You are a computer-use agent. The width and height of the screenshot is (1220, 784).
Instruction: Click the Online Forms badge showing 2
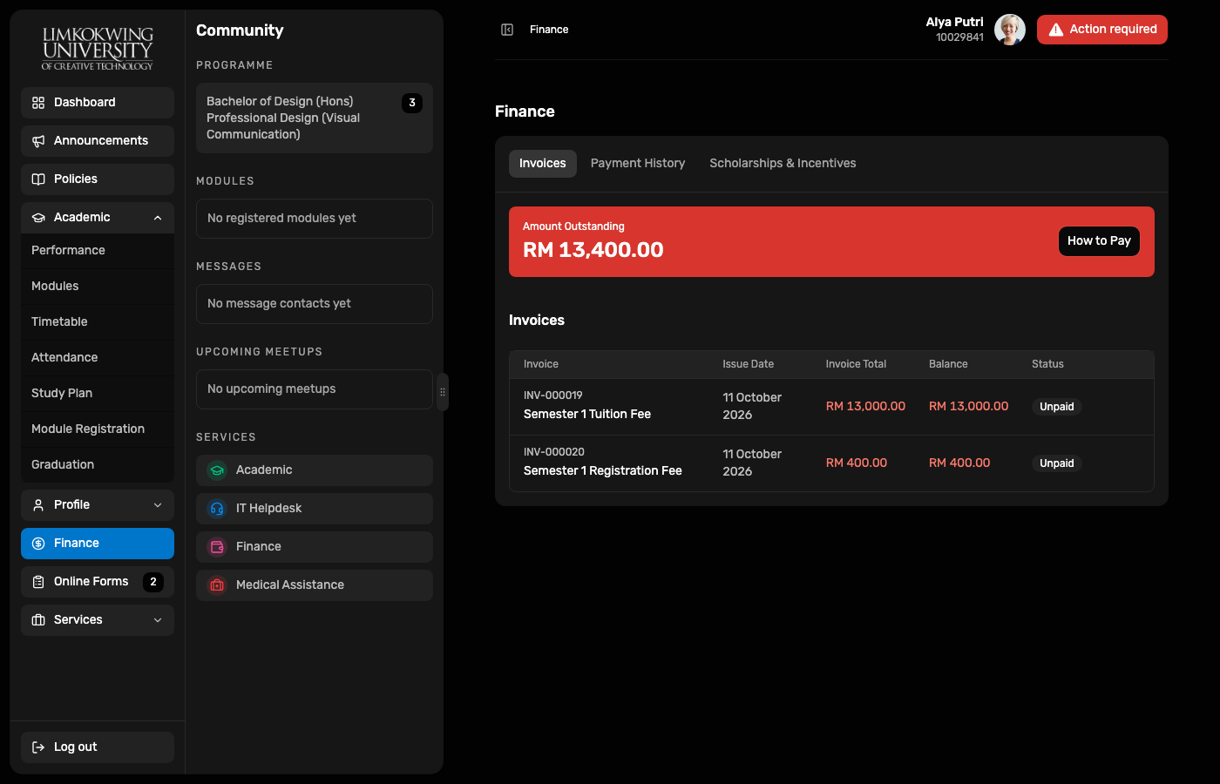(x=153, y=582)
